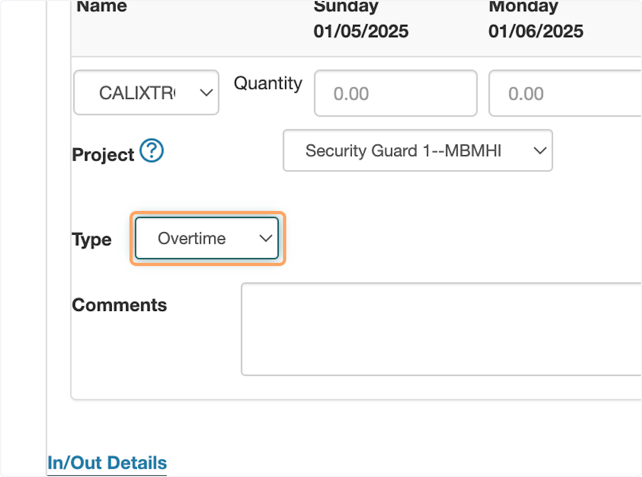Open the Type dropdown showing Overtime
642x477 pixels.
pos(207,238)
